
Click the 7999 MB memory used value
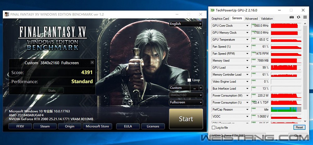[x=263, y=60]
